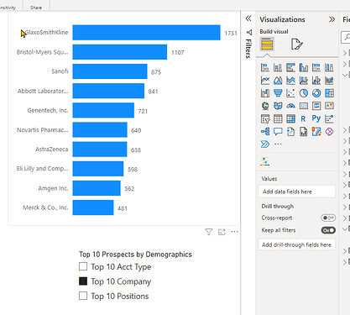Viewport: 350px width, 315px height.
Task: Select the Clustered bar chart visual
Action: 290,67
